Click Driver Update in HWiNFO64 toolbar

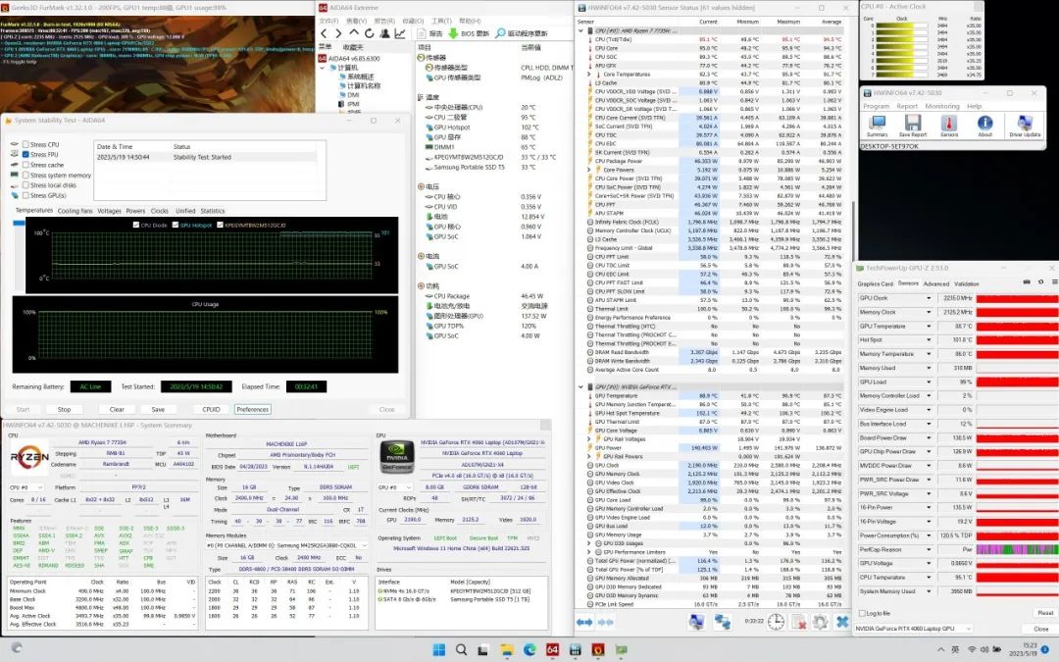(1025, 126)
